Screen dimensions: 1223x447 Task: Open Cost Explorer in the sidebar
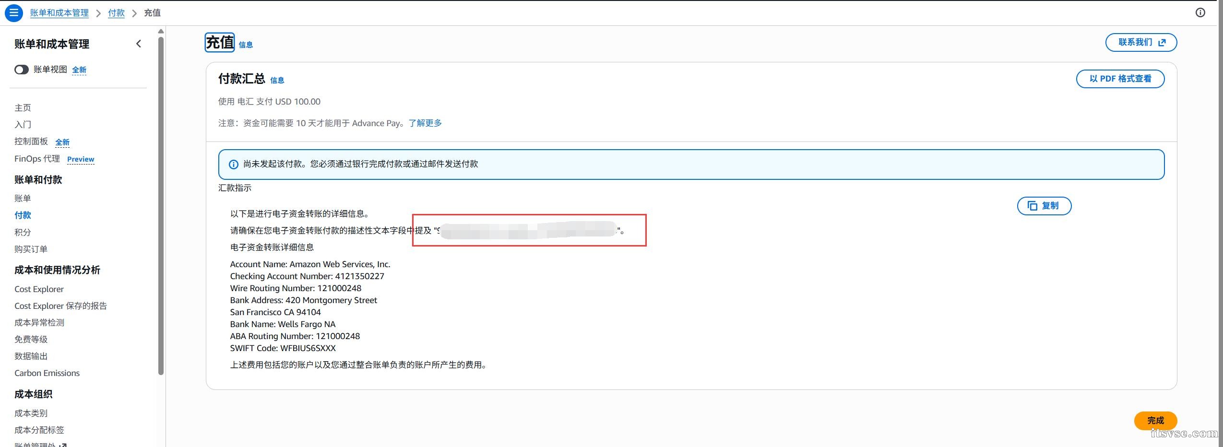pos(39,289)
